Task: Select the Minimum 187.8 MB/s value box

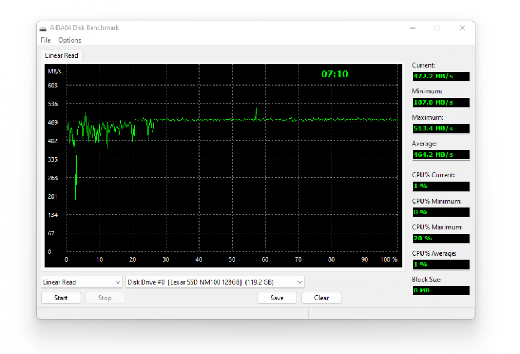Action: (x=441, y=103)
